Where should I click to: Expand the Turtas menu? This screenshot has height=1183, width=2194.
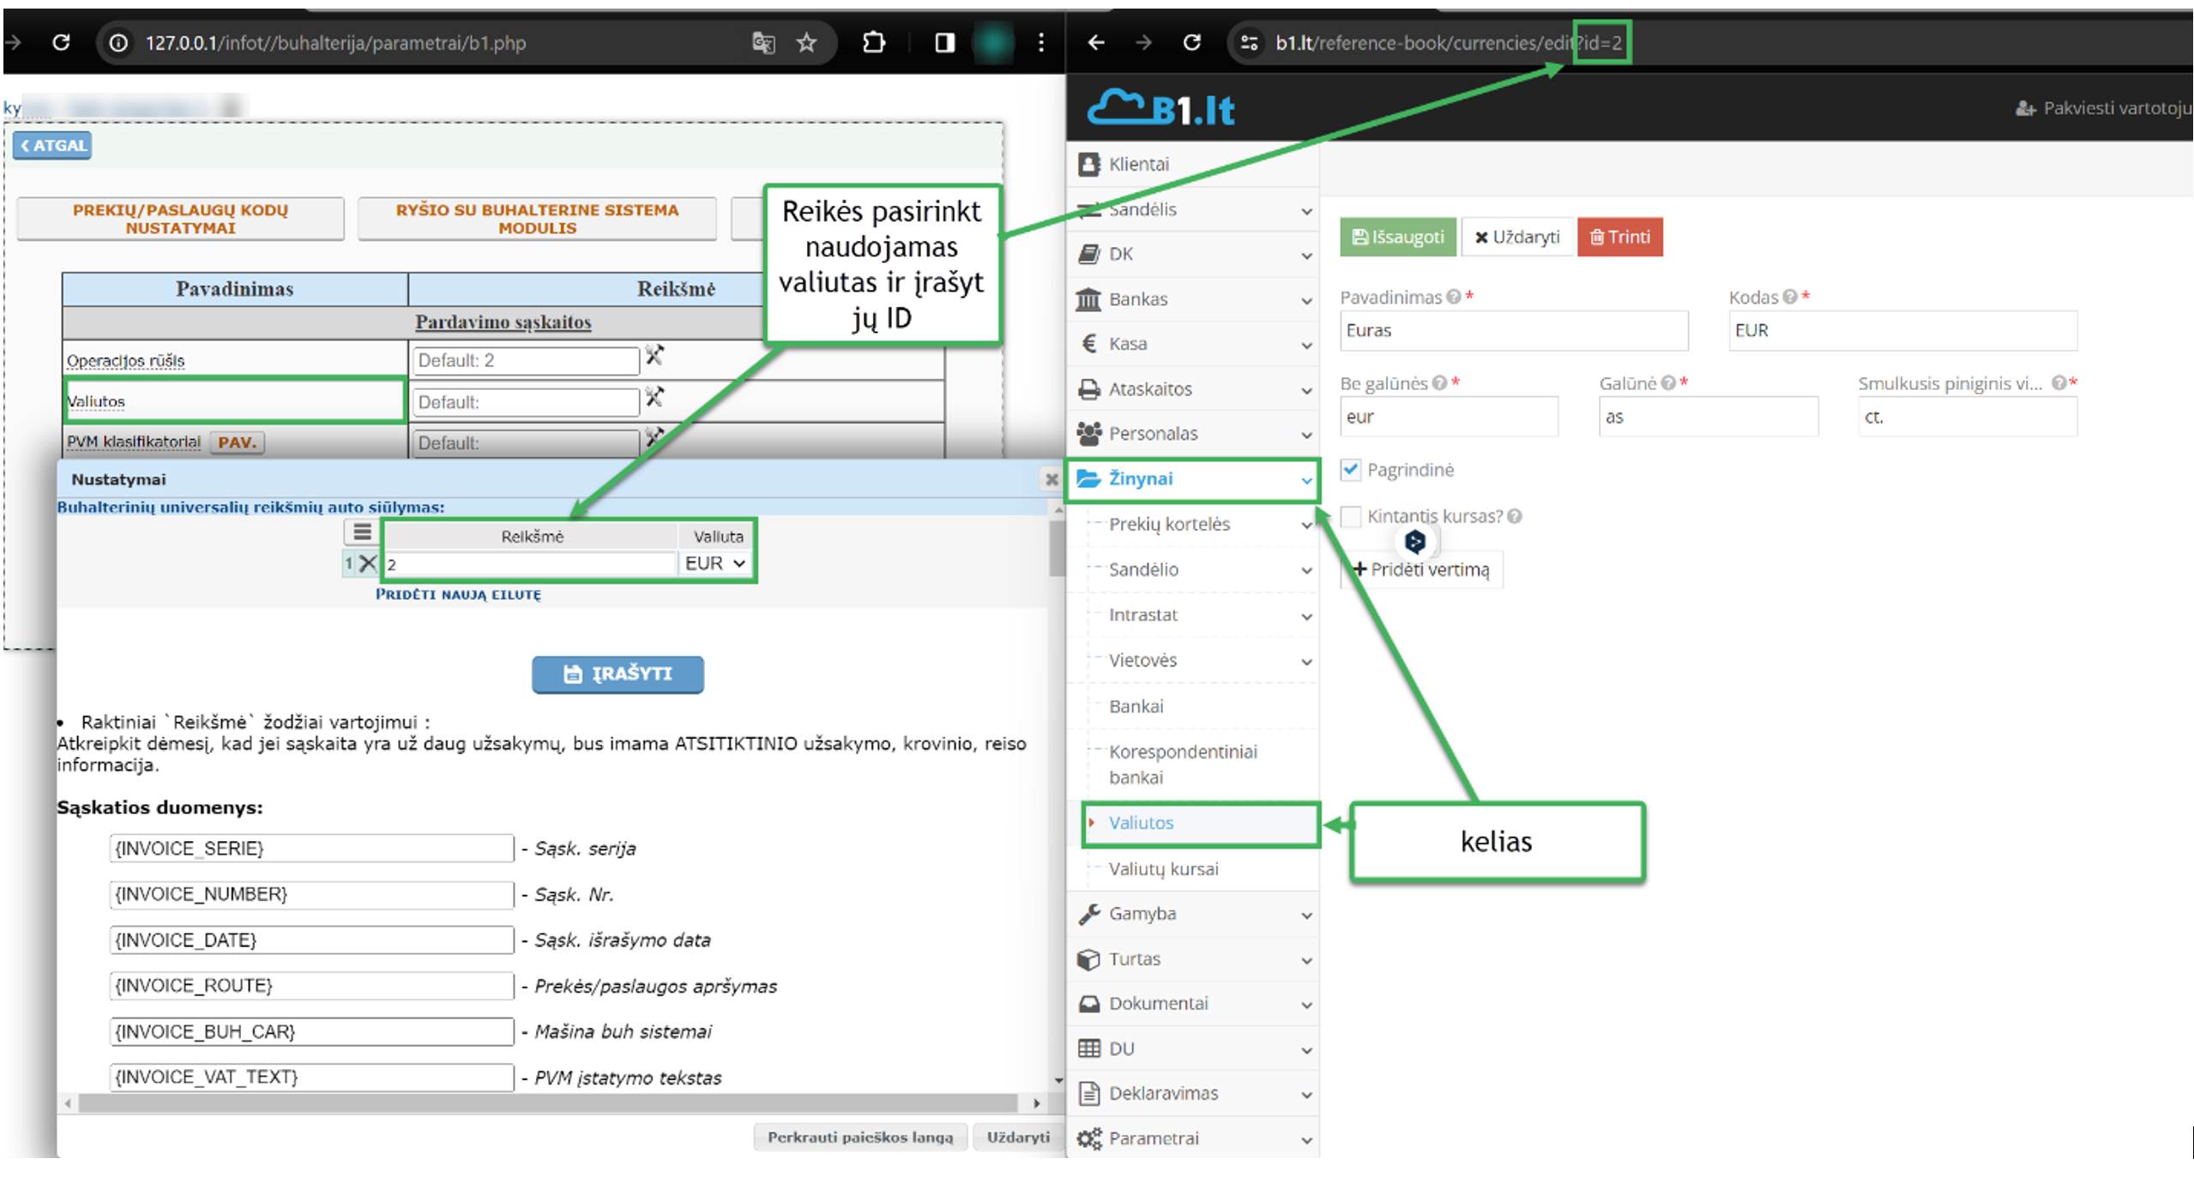pyautogui.click(x=1193, y=958)
